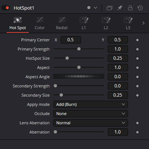Image resolution: width=149 pixels, height=149 pixels.
Task: Open Lens Aberration dropdown
Action: click(91, 123)
